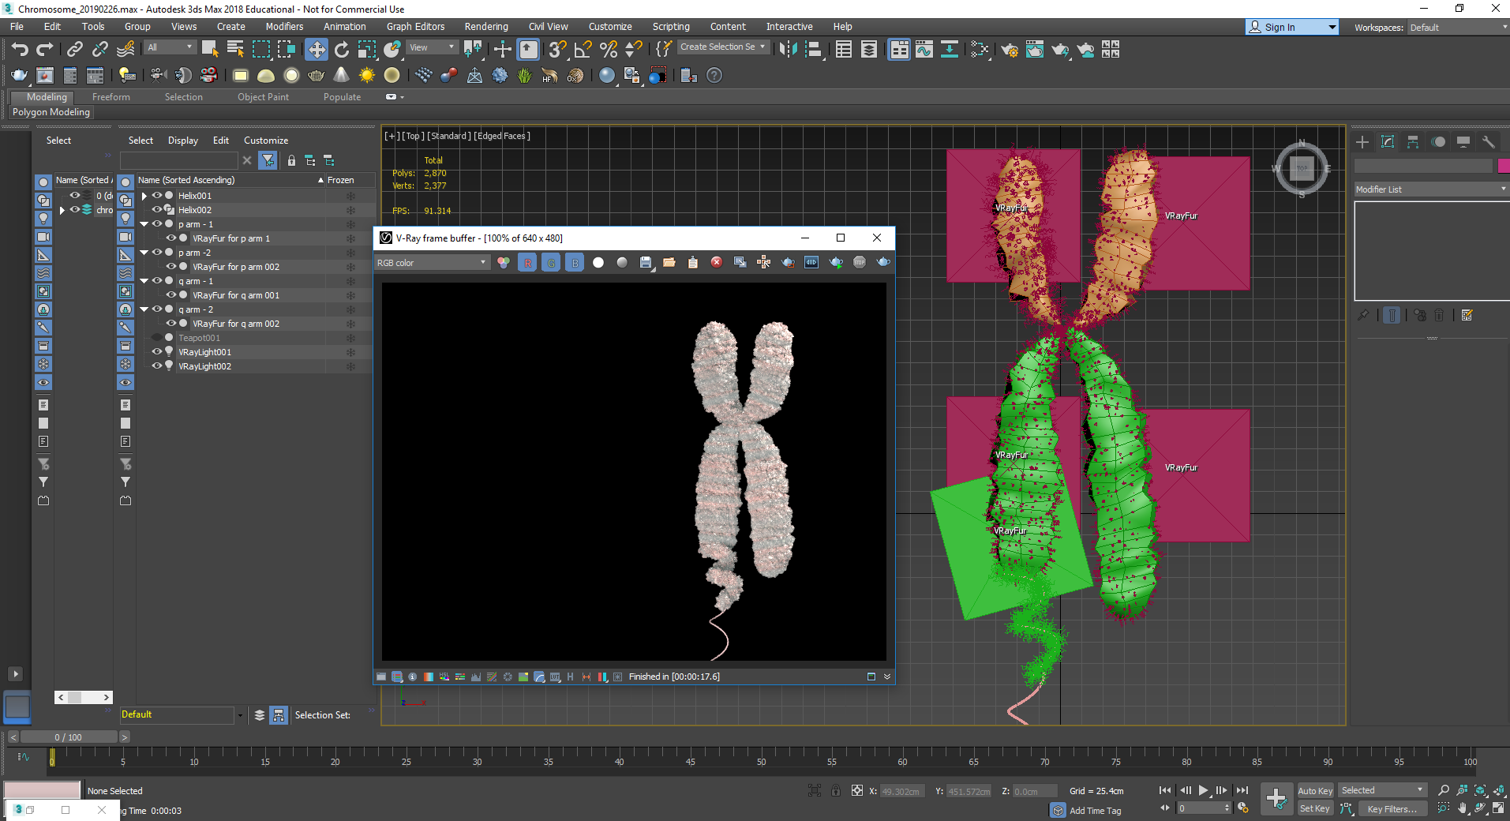This screenshot has height=821, width=1510.
Task: Switch to the Freeform ribbon tab
Action: (111, 97)
